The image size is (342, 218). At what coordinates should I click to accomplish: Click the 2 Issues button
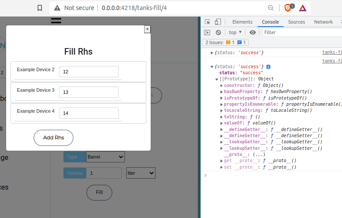[x=225, y=42]
